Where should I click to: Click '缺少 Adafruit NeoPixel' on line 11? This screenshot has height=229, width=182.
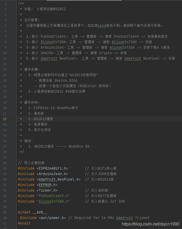click(x=54, y=59)
